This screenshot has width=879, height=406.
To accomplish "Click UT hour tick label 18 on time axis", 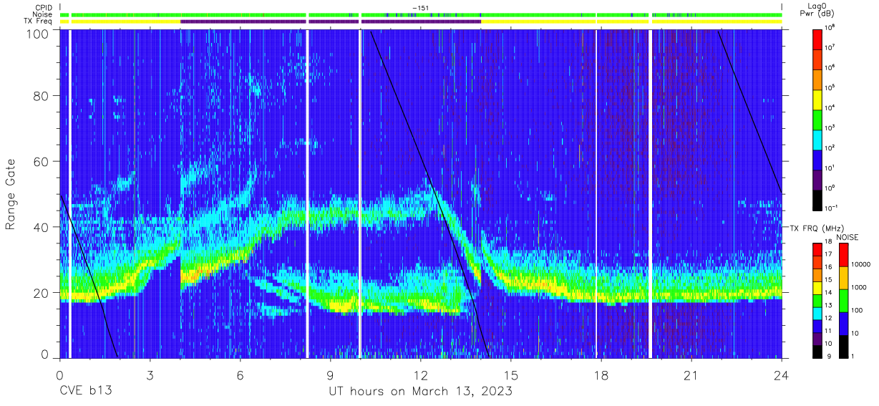I will click(601, 375).
